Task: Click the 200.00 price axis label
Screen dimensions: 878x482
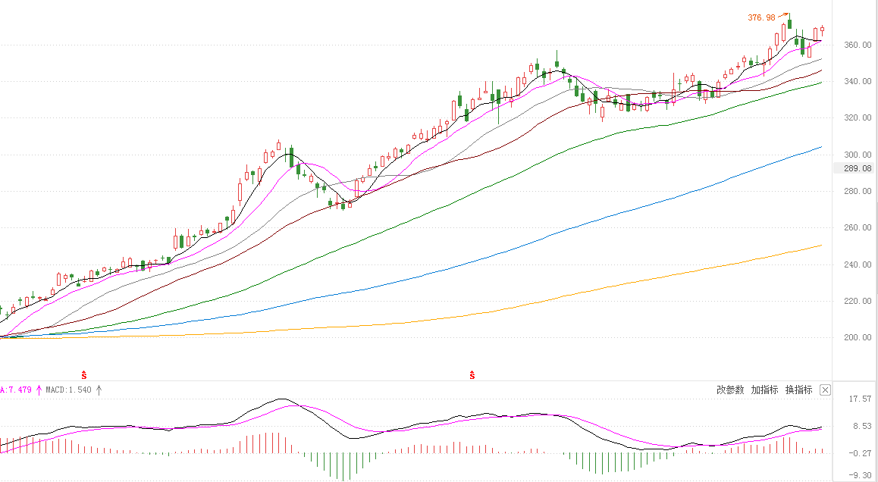Action: coord(858,337)
